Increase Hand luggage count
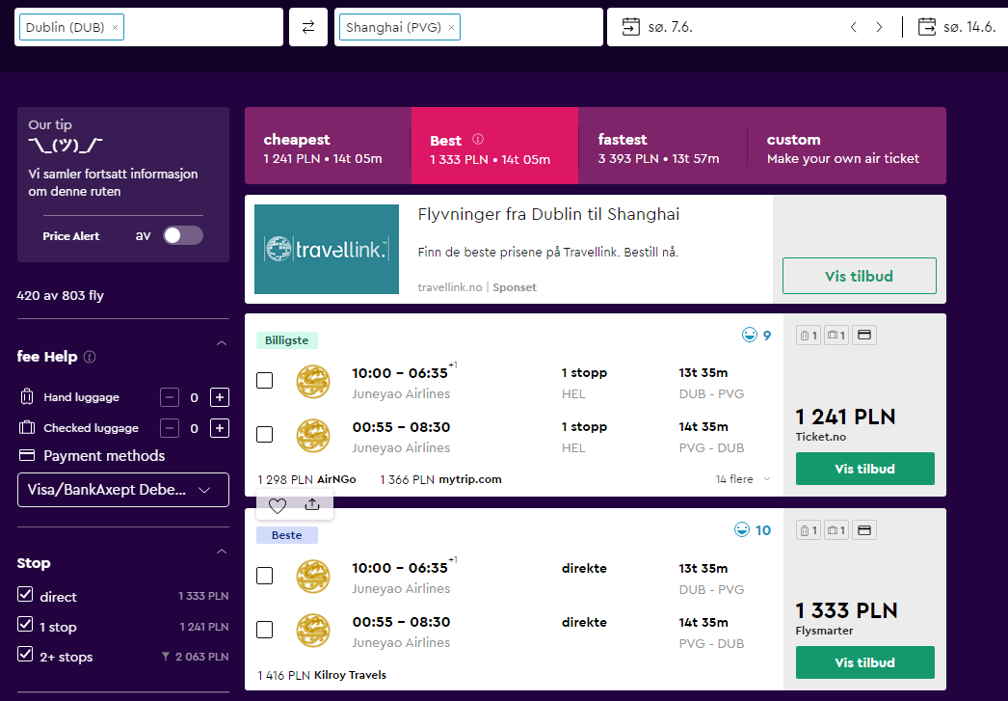The width and height of the screenshot is (1008, 701). [220, 397]
